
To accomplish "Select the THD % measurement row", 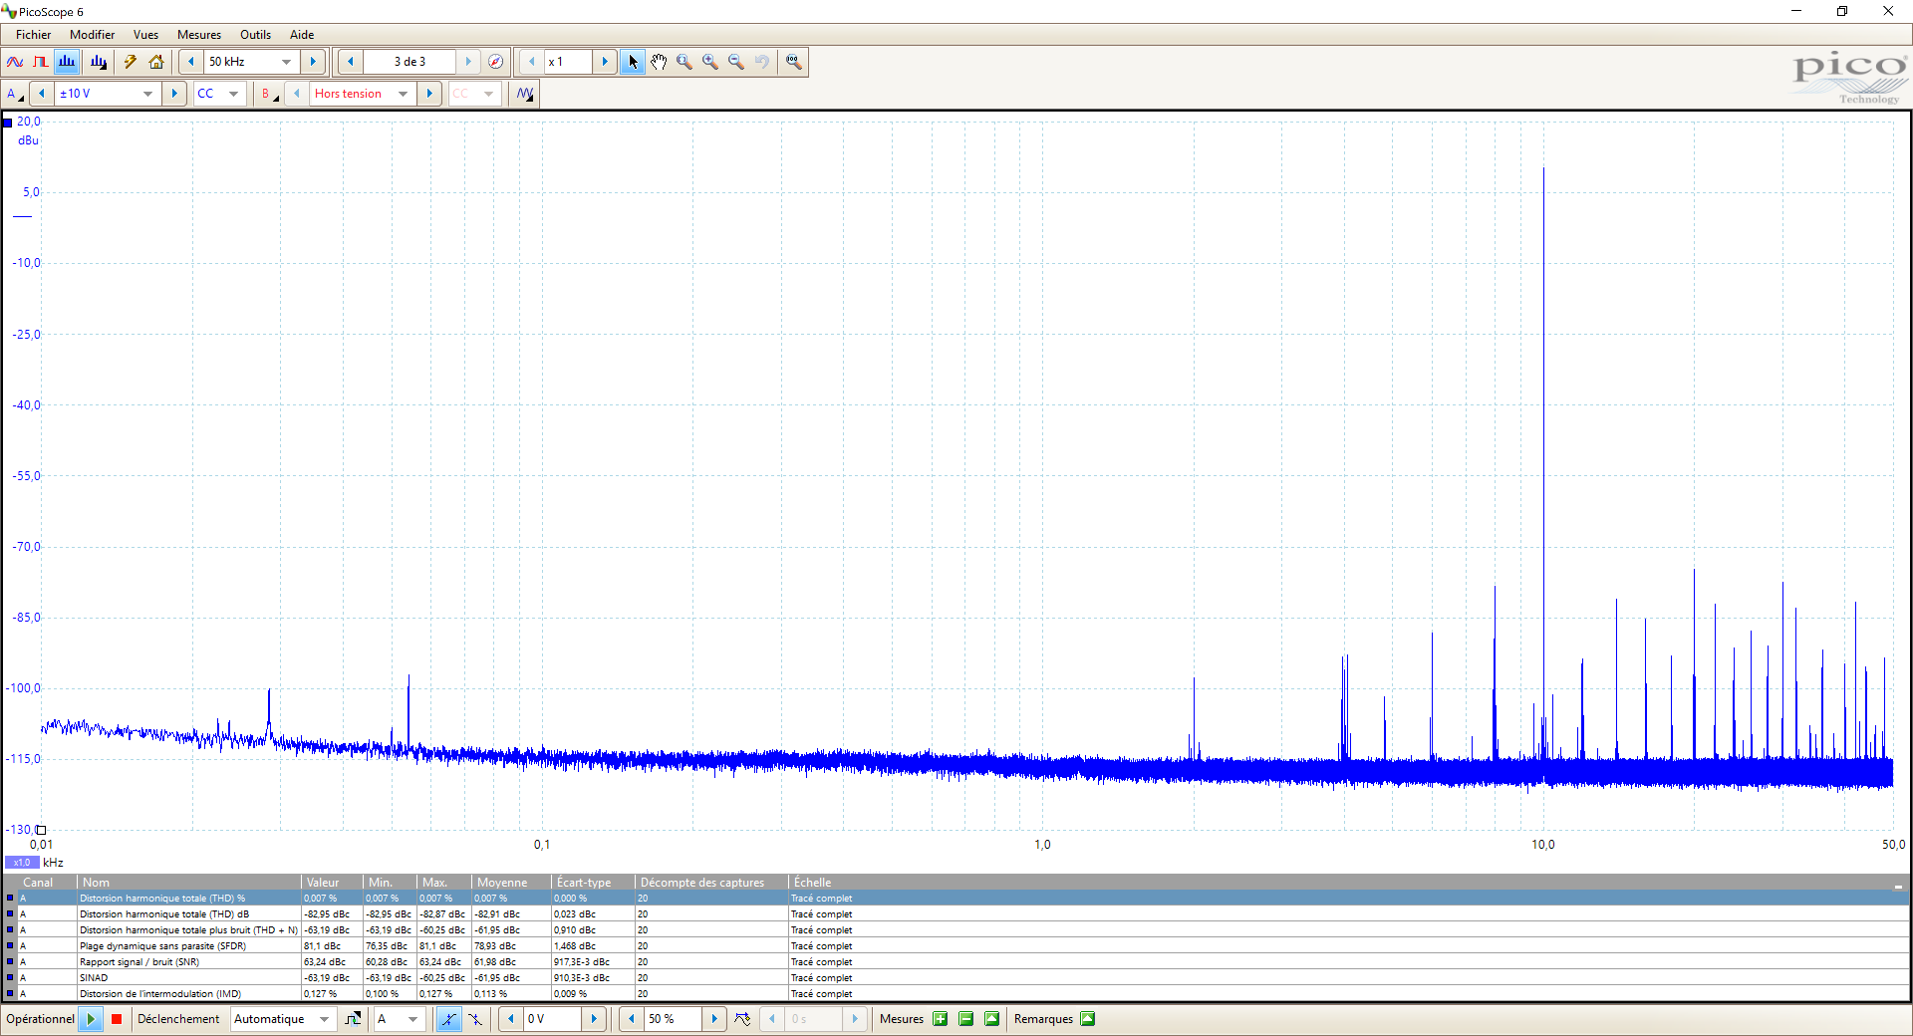I will [956, 899].
